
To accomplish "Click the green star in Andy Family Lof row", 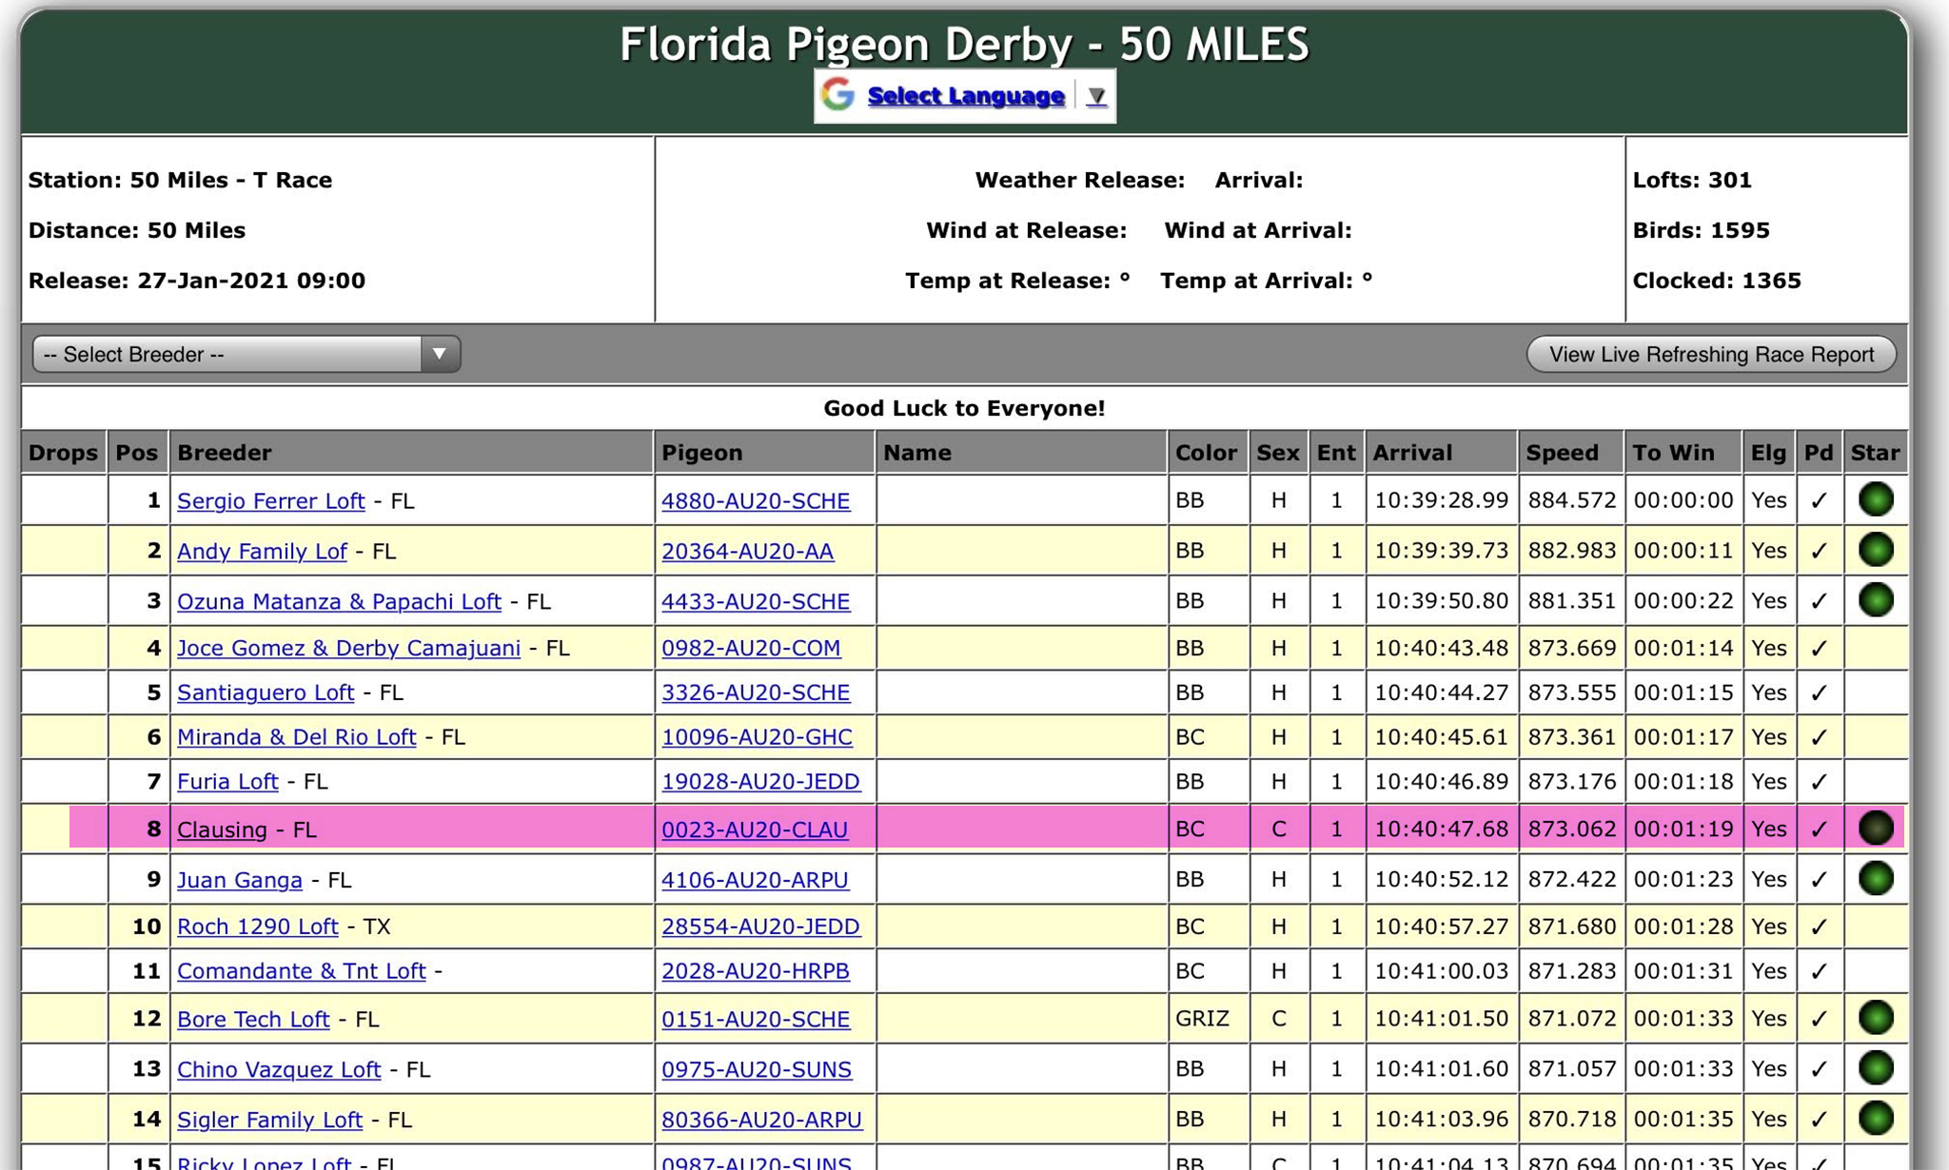I will [1876, 550].
